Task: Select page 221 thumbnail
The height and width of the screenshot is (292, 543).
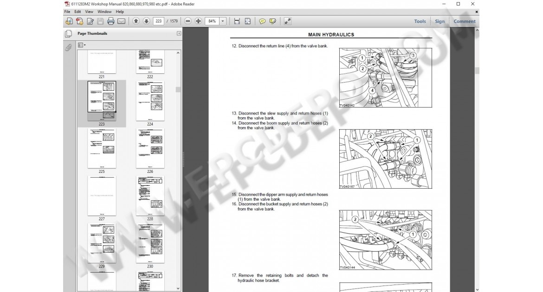Action: [102, 62]
